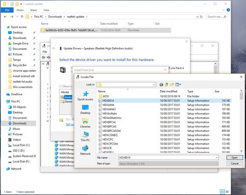The width and height of the screenshot is (246, 195).
Task: Open the View ribbon tab in Explorer
Action: [x=46, y=10]
